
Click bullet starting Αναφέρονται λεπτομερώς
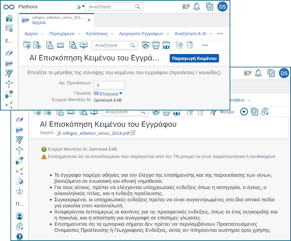click(x=166, y=215)
